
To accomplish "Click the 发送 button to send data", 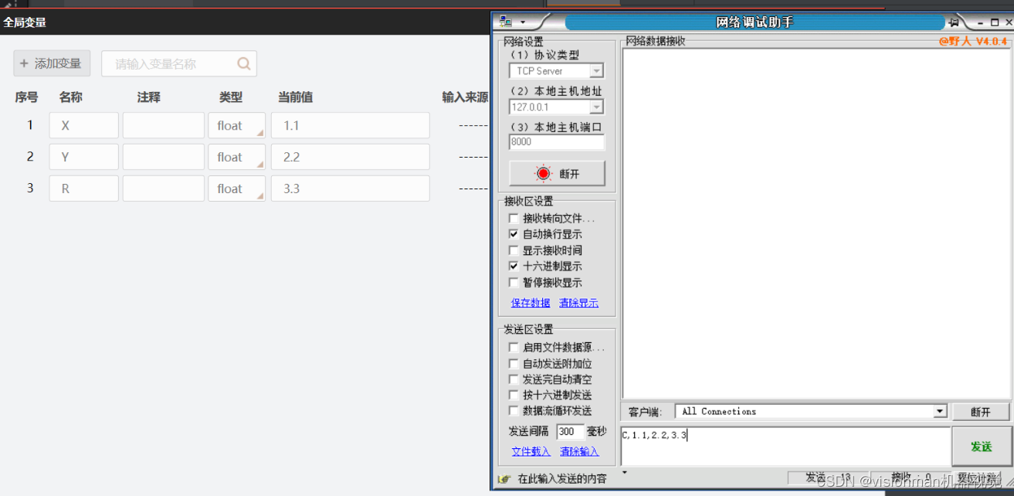I will (x=981, y=447).
